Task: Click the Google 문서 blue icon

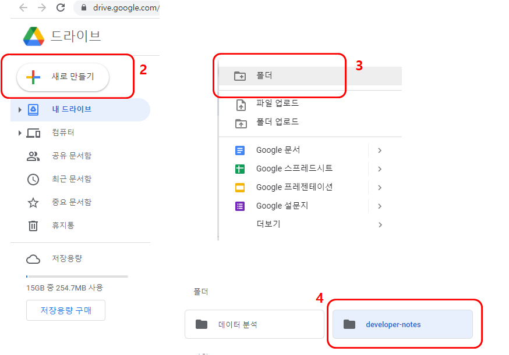Action: [x=240, y=150]
